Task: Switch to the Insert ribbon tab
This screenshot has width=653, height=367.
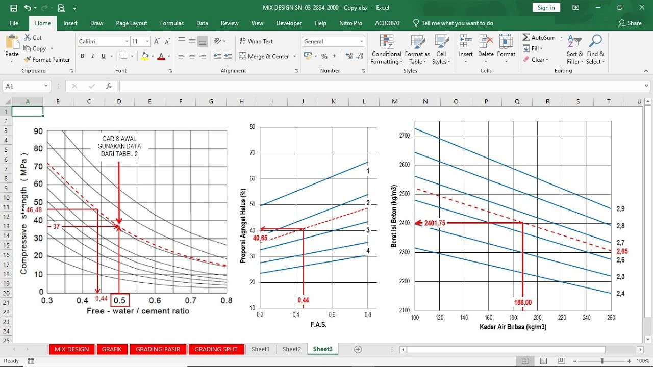Action: click(70, 23)
